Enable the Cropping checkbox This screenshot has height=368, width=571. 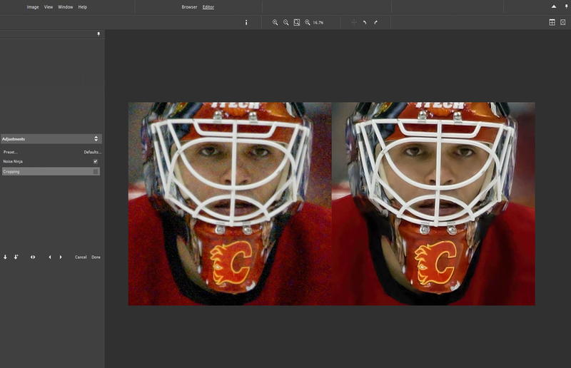tap(96, 171)
